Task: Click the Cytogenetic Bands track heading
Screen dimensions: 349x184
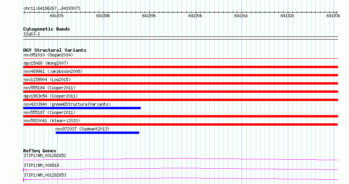Action: click(x=47, y=29)
